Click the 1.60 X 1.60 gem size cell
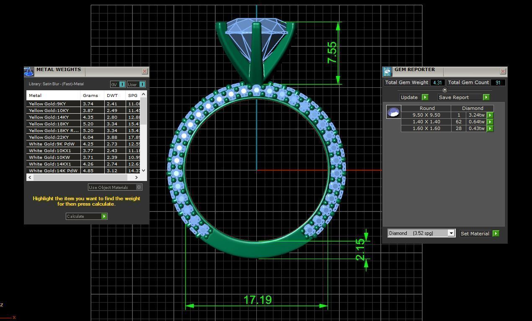 (x=426, y=128)
